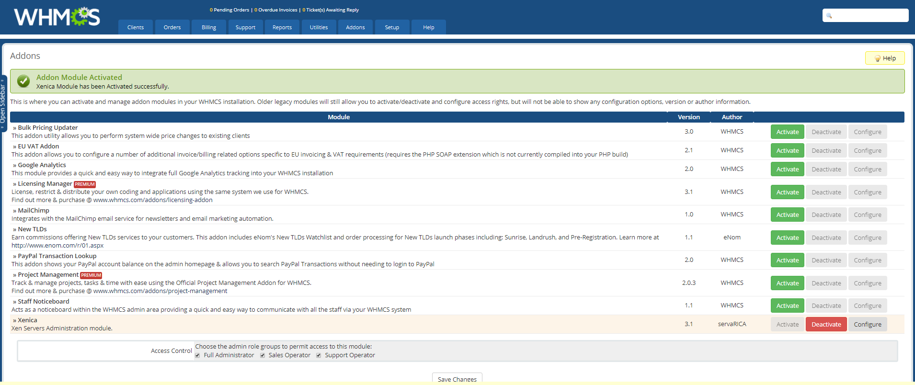
Task: Click Ticket(s) Awaiting Reply link
Action: [x=331, y=10]
